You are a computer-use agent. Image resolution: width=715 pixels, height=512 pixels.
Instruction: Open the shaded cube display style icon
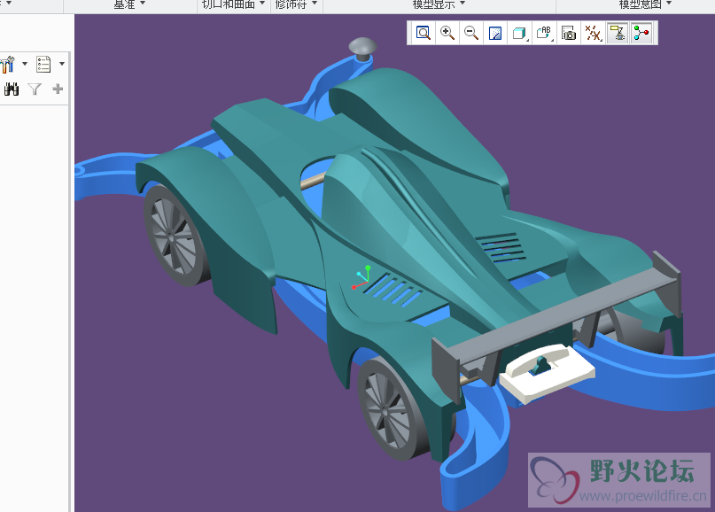tap(519, 34)
